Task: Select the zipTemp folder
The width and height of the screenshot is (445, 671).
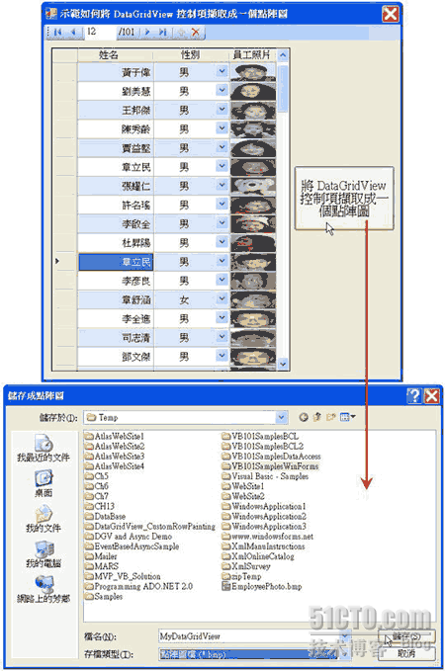Action: 241,576
